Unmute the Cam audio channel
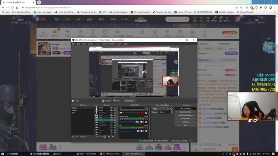 click(142, 113)
